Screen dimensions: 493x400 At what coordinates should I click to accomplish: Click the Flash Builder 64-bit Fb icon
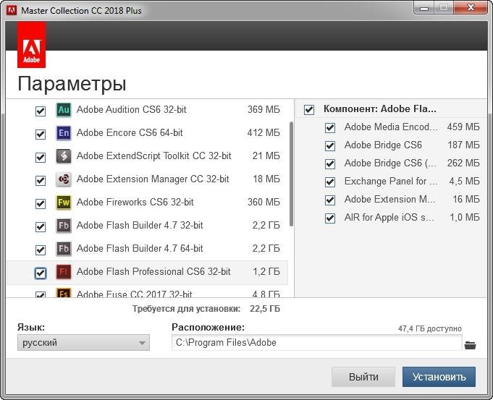coord(64,249)
